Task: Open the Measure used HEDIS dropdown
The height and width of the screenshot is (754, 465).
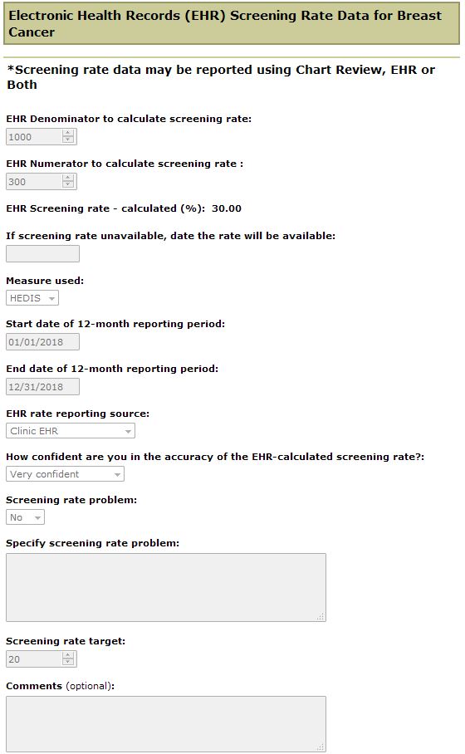Action: (x=32, y=298)
